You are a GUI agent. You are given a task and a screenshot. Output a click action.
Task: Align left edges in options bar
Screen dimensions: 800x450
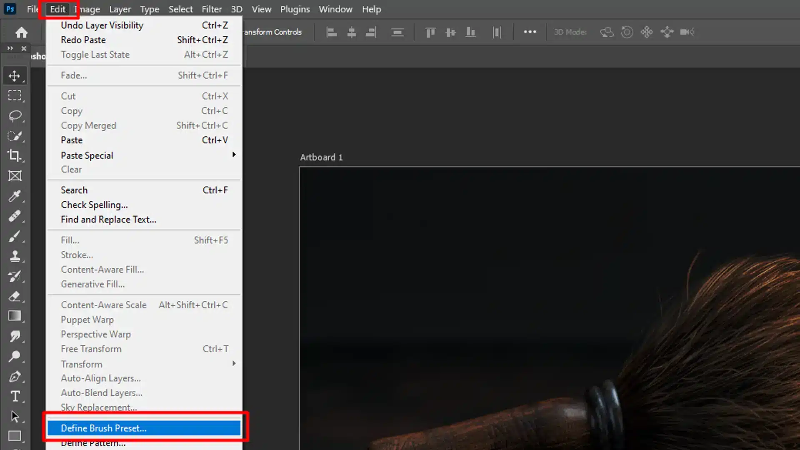pyautogui.click(x=332, y=32)
